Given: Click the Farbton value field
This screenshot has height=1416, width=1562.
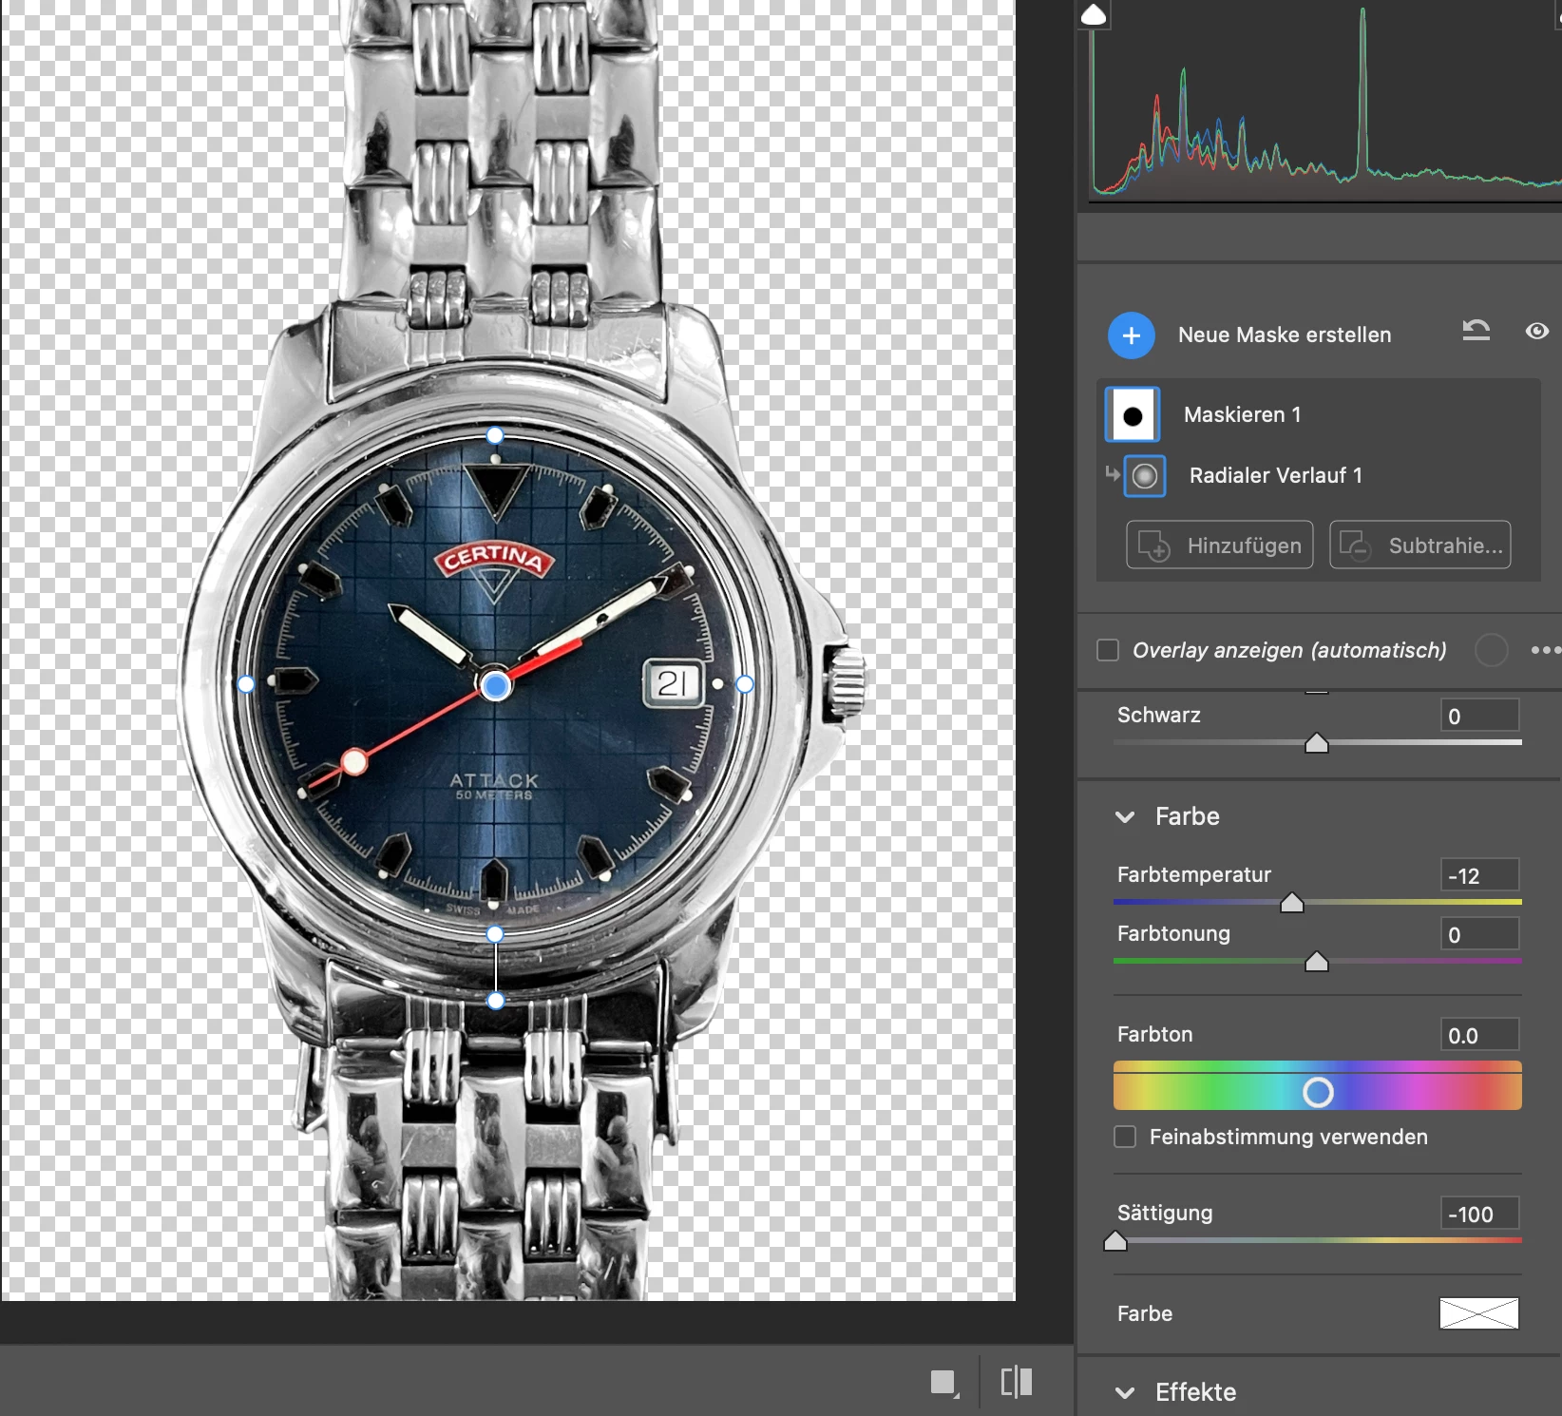Looking at the screenshot, I should point(1479,1035).
